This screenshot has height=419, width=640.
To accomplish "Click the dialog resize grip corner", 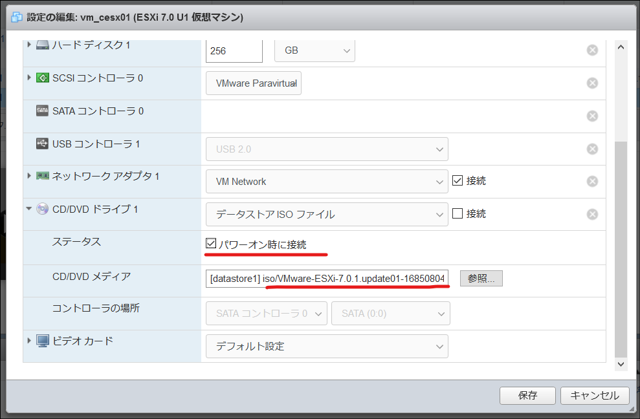I will pyautogui.click(x=632, y=409).
